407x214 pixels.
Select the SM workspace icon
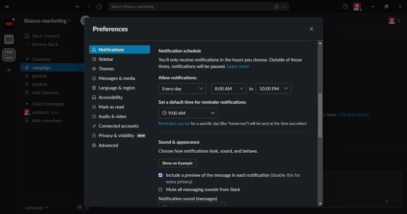pyautogui.click(x=8, y=55)
